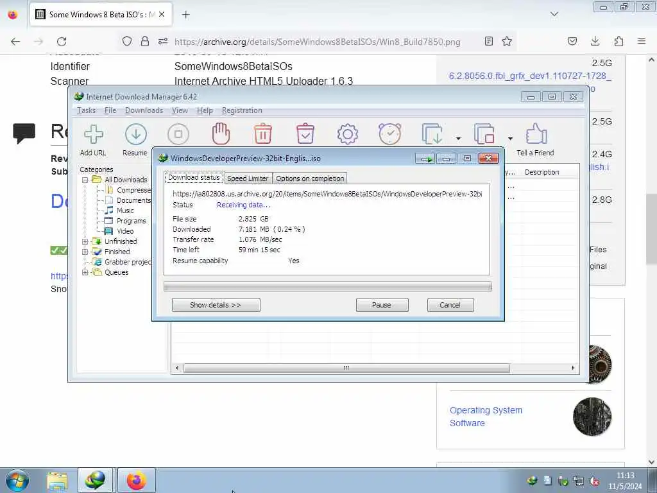Select the All Downloads category
This screenshot has height=493, width=657.
pyautogui.click(x=126, y=180)
